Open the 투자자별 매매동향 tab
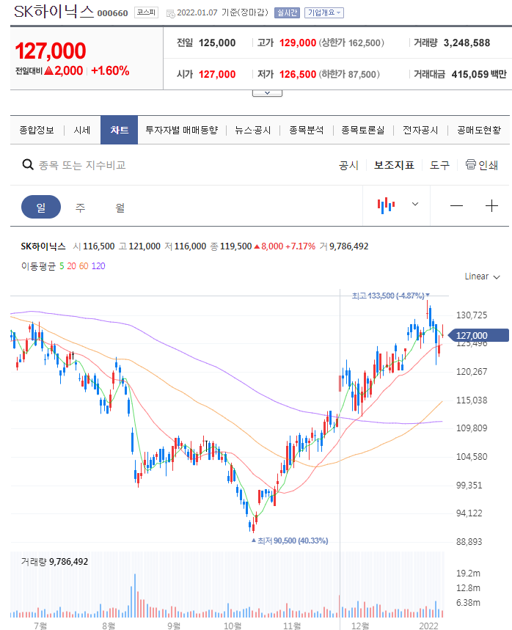 [x=182, y=130]
